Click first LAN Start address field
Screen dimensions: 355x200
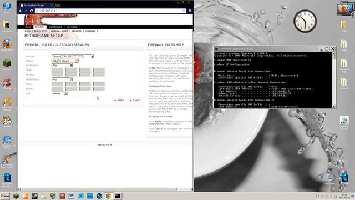57,70
